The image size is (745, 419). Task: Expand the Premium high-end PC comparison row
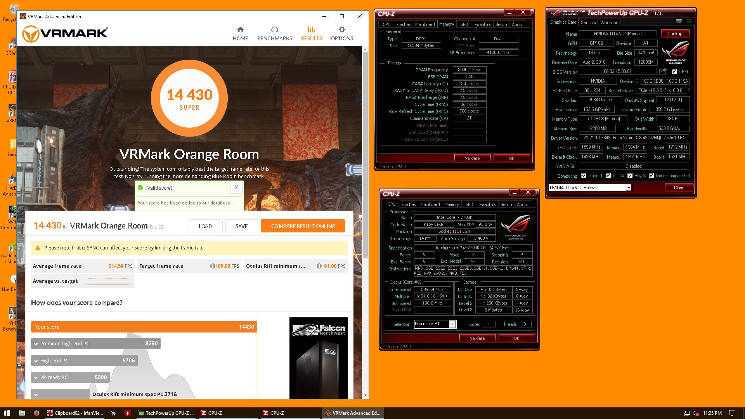pyautogui.click(x=95, y=343)
